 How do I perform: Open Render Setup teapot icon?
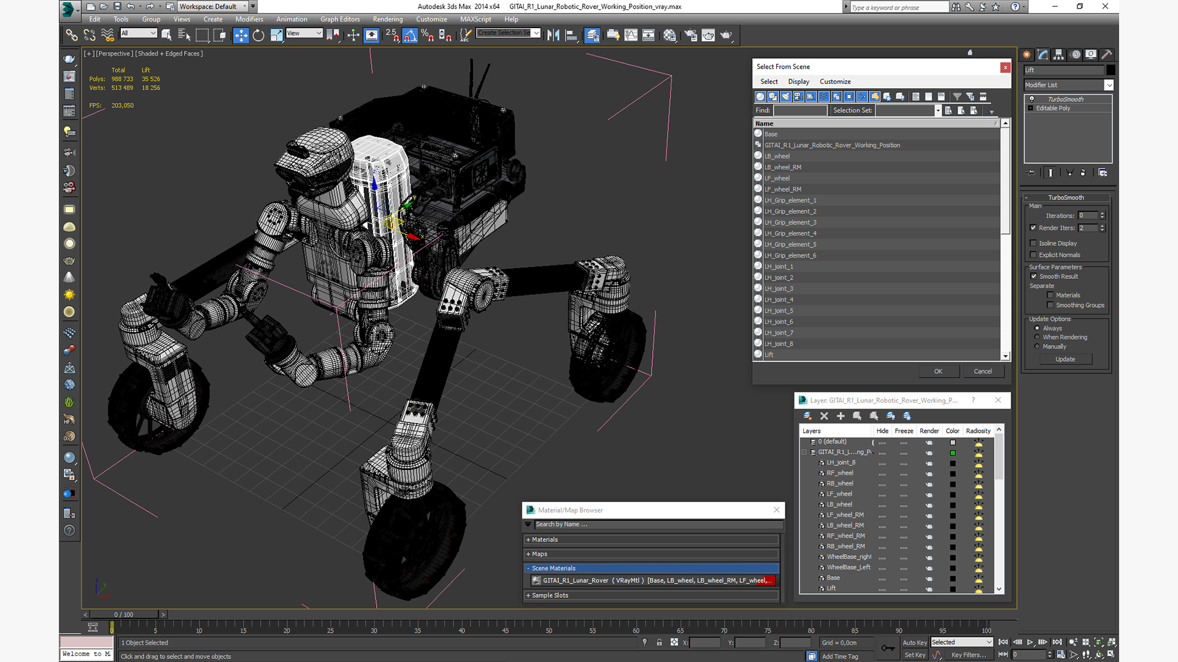(x=690, y=36)
